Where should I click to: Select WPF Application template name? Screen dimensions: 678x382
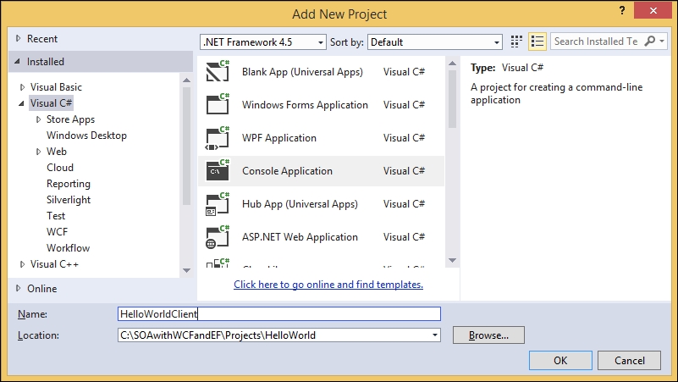[x=278, y=138]
